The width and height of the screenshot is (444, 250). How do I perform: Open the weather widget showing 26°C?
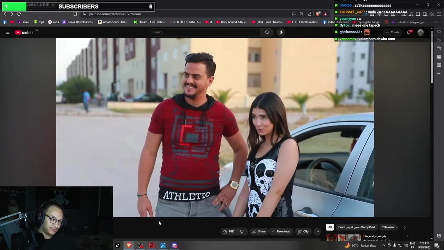[x=360, y=245]
